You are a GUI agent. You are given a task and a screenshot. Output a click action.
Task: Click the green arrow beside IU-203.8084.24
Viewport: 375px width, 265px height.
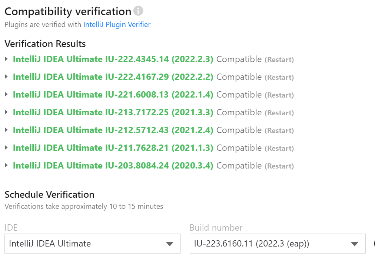pos(6,166)
